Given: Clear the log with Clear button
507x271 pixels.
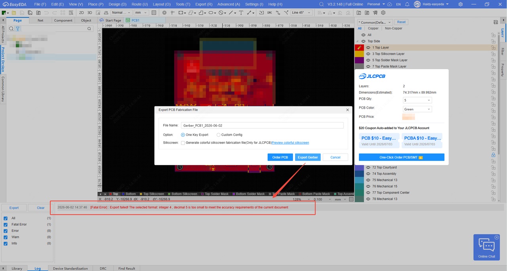Looking at the screenshot, I should tap(41, 208).
